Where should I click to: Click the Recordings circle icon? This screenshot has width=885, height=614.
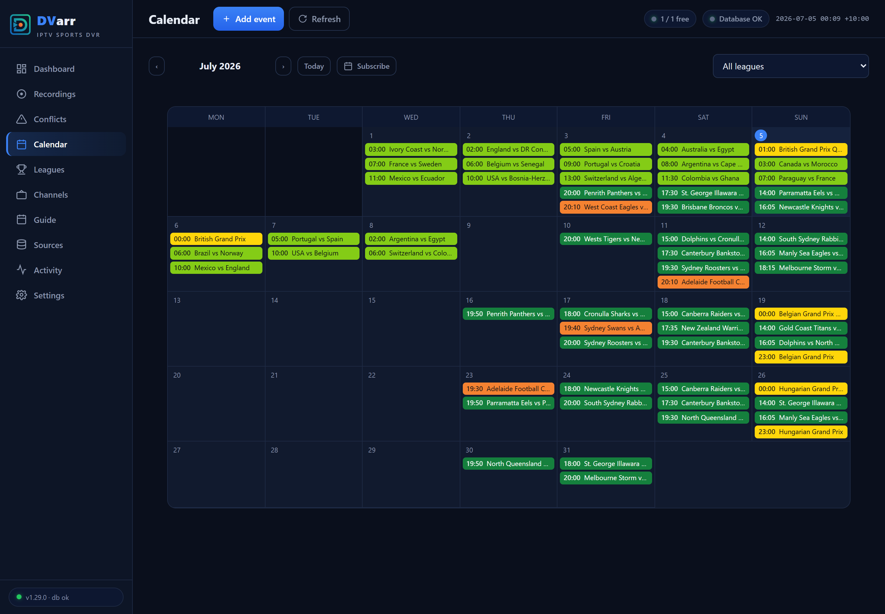[x=22, y=94]
